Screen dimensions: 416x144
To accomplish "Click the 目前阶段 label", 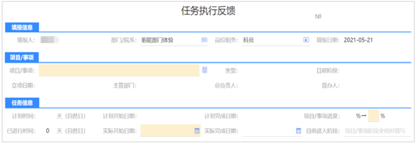I will click(x=328, y=71).
